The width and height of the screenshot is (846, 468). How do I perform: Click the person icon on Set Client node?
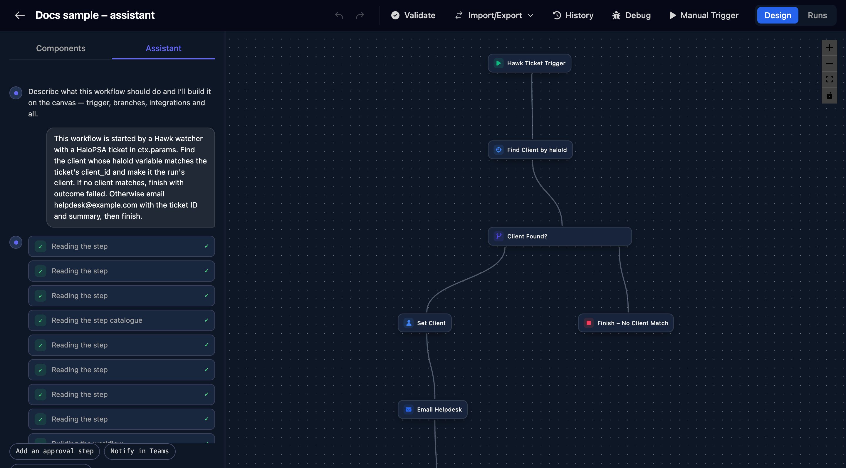(x=409, y=323)
